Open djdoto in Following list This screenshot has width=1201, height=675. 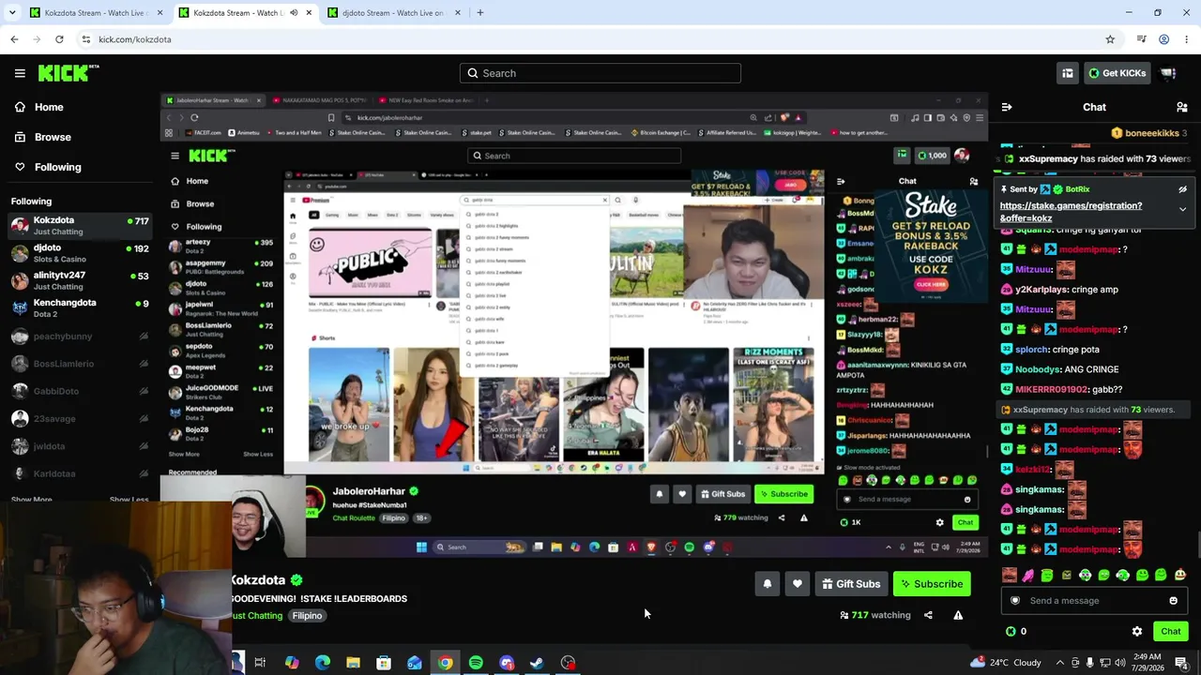point(80,253)
